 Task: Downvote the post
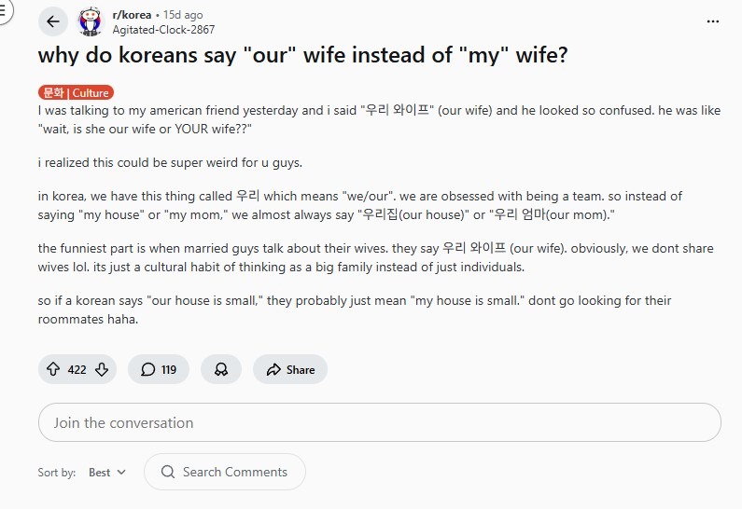tap(102, 369)
